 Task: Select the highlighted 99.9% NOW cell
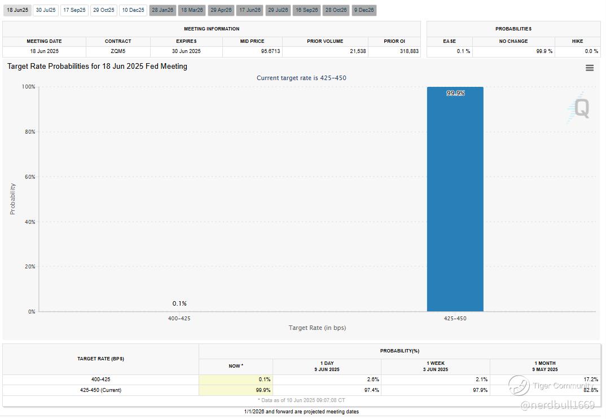236,390
